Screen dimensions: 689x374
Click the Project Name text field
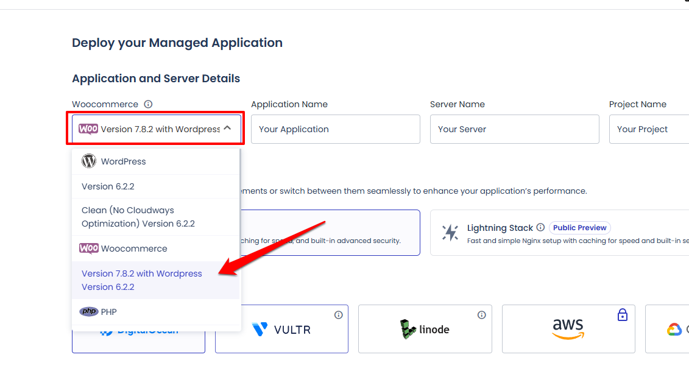click(x=649, y=129)
